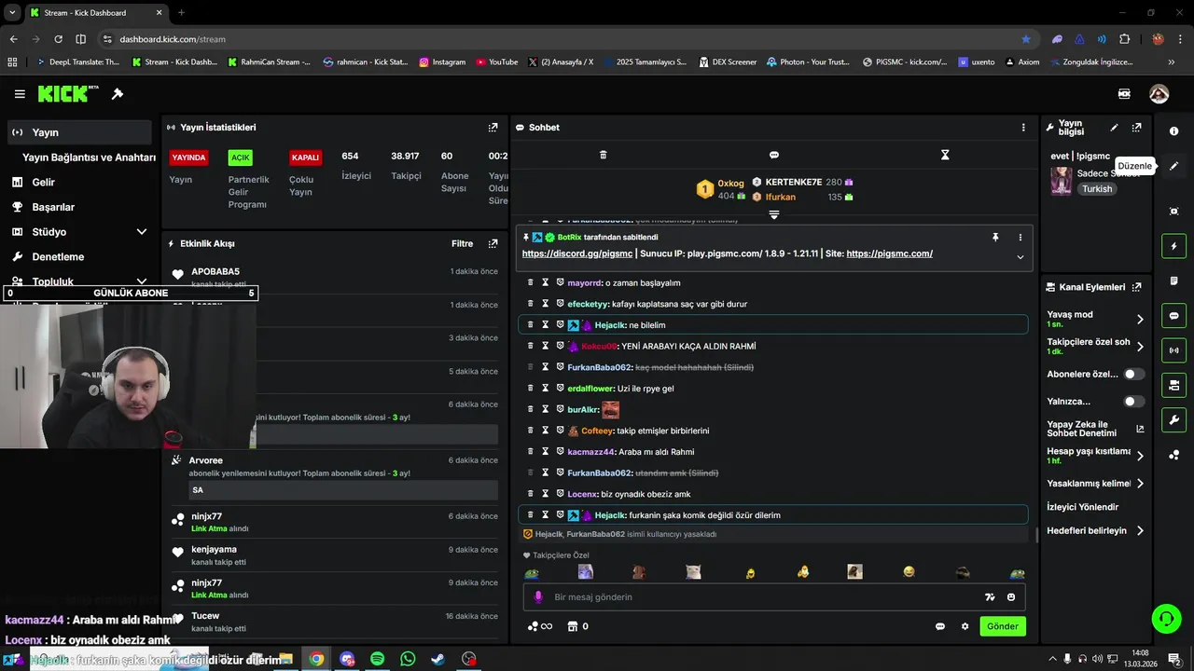Screen dimensions: 1194x671
Task: Click İzleyici Yönlendir
Action: (1082, 507)
